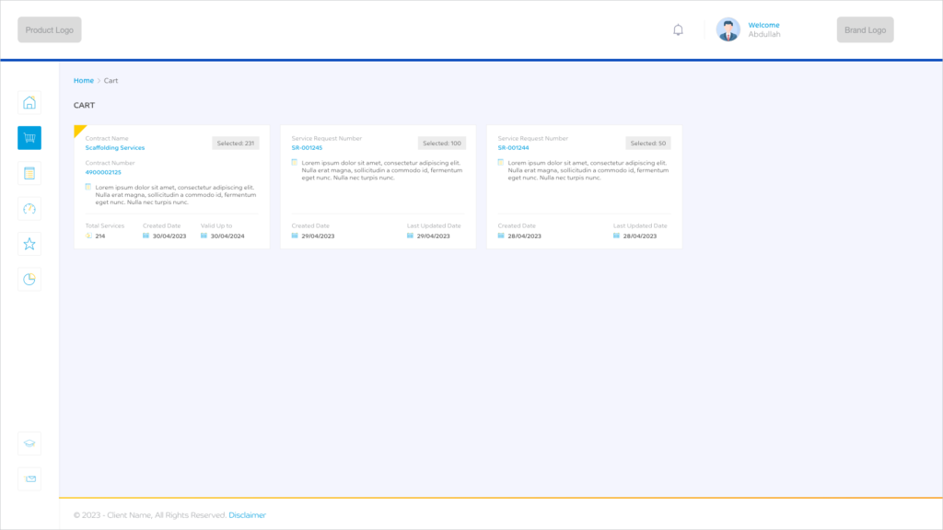Open service request SR-001244

(513, 148)
